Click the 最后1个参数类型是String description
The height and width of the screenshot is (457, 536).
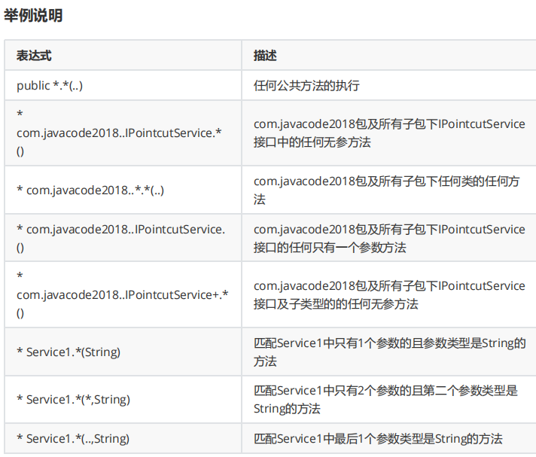tap(378, 438)
